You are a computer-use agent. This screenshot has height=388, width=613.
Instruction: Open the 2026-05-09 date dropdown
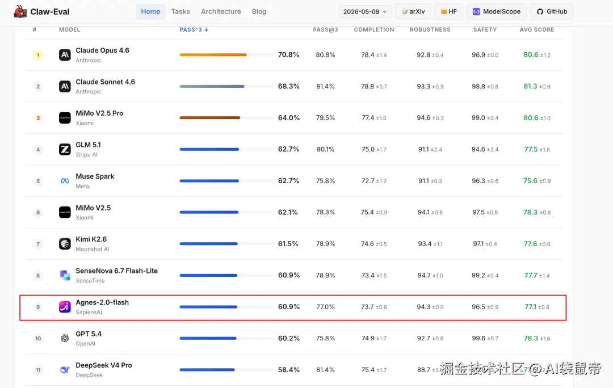[x=365, y=12]
